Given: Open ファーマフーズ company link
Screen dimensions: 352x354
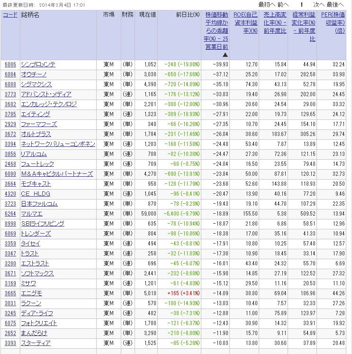Looking at the screenshot, I should point(39,124).
